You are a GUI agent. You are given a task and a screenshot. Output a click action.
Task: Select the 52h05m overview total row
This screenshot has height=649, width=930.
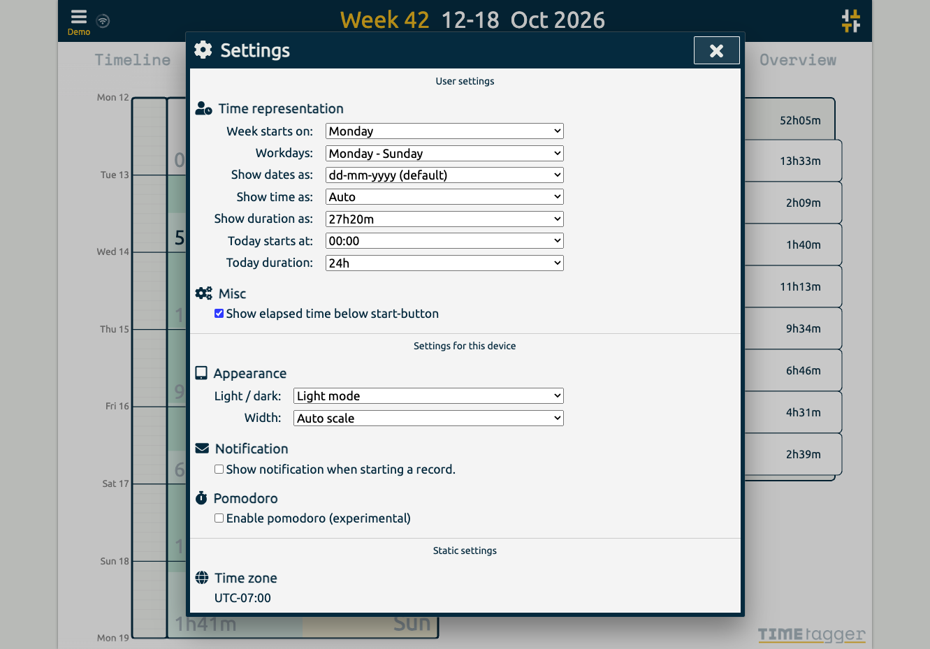coord(790,120)
